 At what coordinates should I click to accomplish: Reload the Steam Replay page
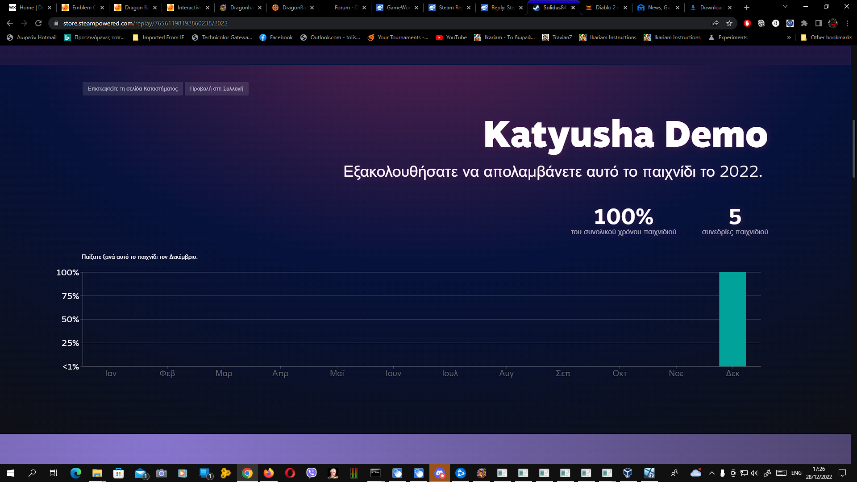(x=38, y=23)
